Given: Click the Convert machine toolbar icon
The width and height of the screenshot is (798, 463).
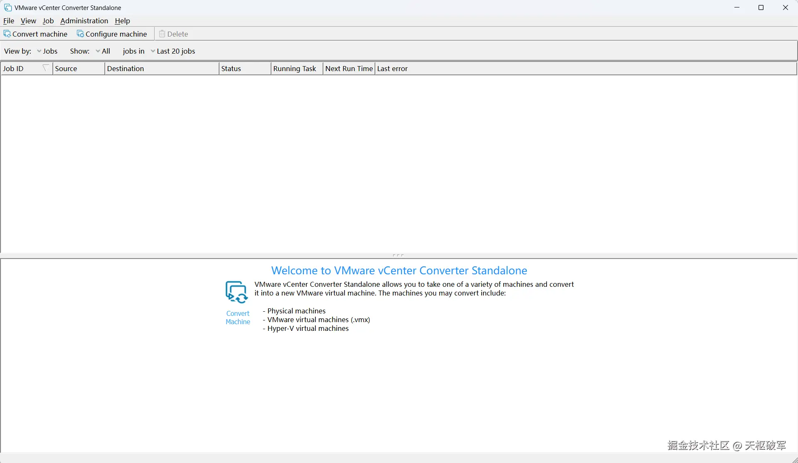Looking at the screenshot, I should pos(7,34).
